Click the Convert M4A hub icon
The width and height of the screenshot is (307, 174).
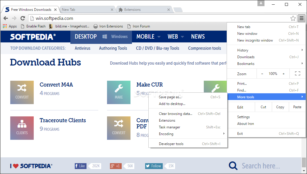coord(22,92)
